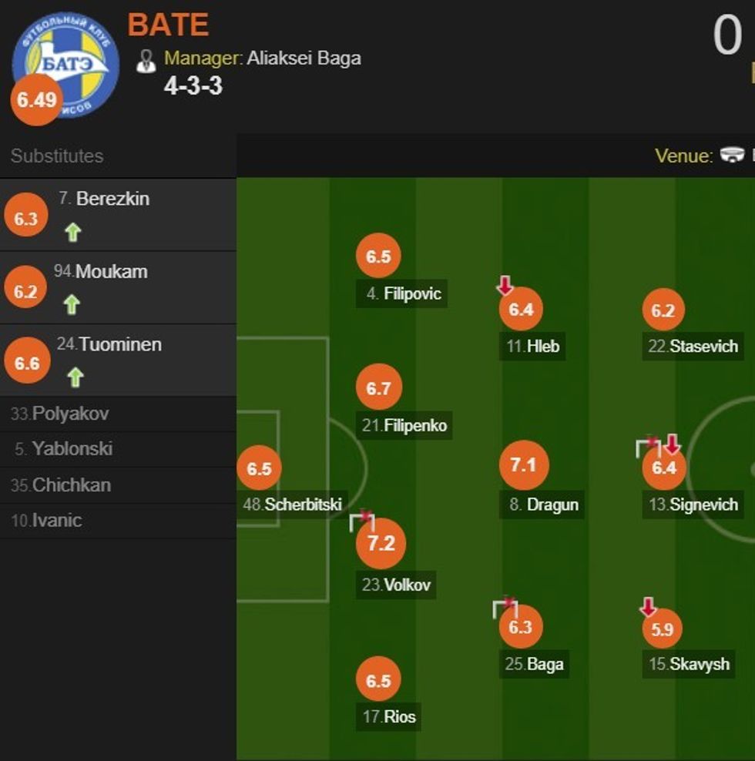Click the stadium icon beside Venue
The width and height of the screenshot is (755, 761).
pos(732,155)
